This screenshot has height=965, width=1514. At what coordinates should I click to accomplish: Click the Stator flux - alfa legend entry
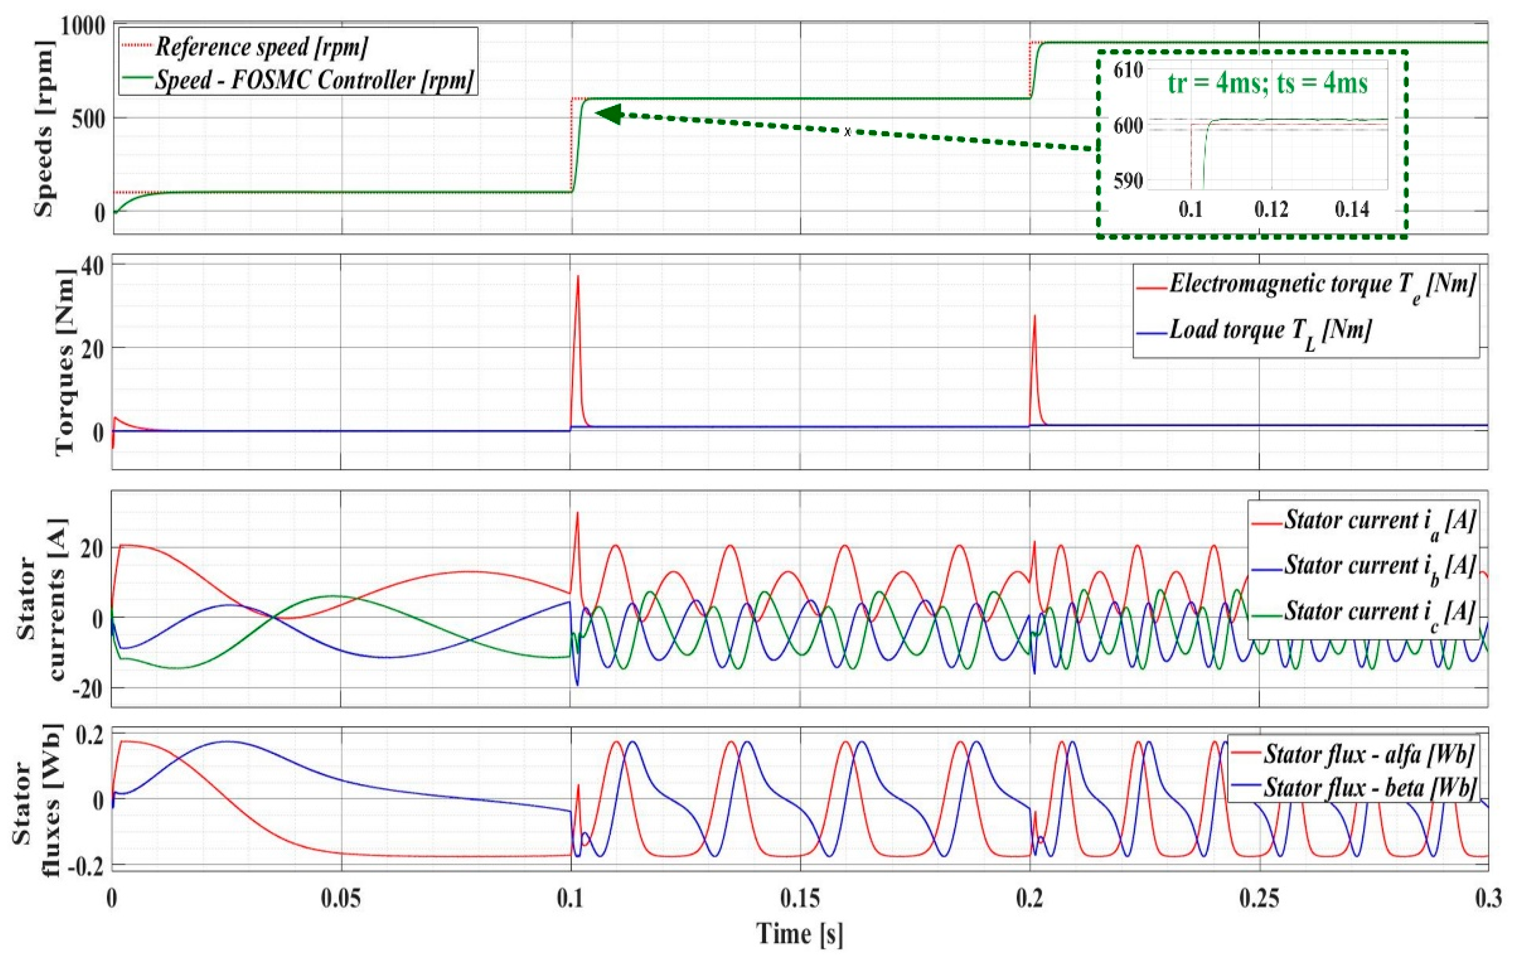point(1368,754)
